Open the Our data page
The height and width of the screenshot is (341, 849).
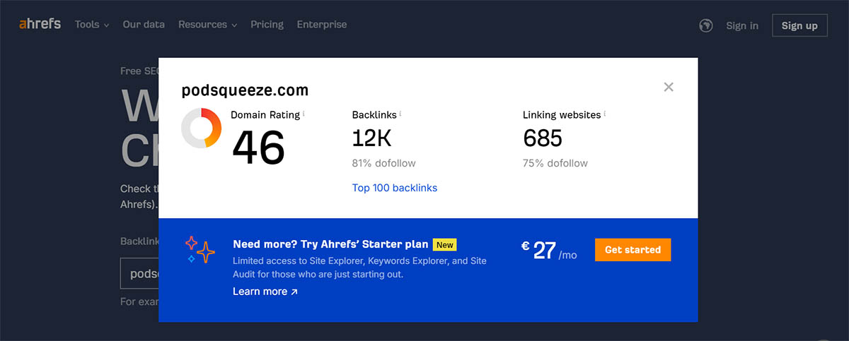coord(144,24)
